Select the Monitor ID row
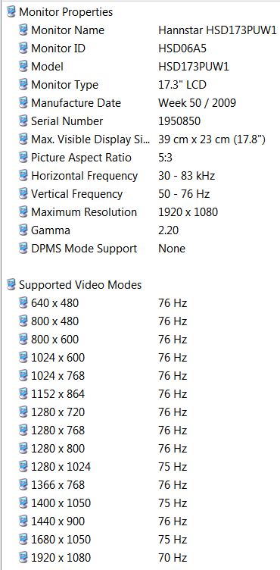The height and width of the screenshot is (570, 280). click(x=140, y=49)
